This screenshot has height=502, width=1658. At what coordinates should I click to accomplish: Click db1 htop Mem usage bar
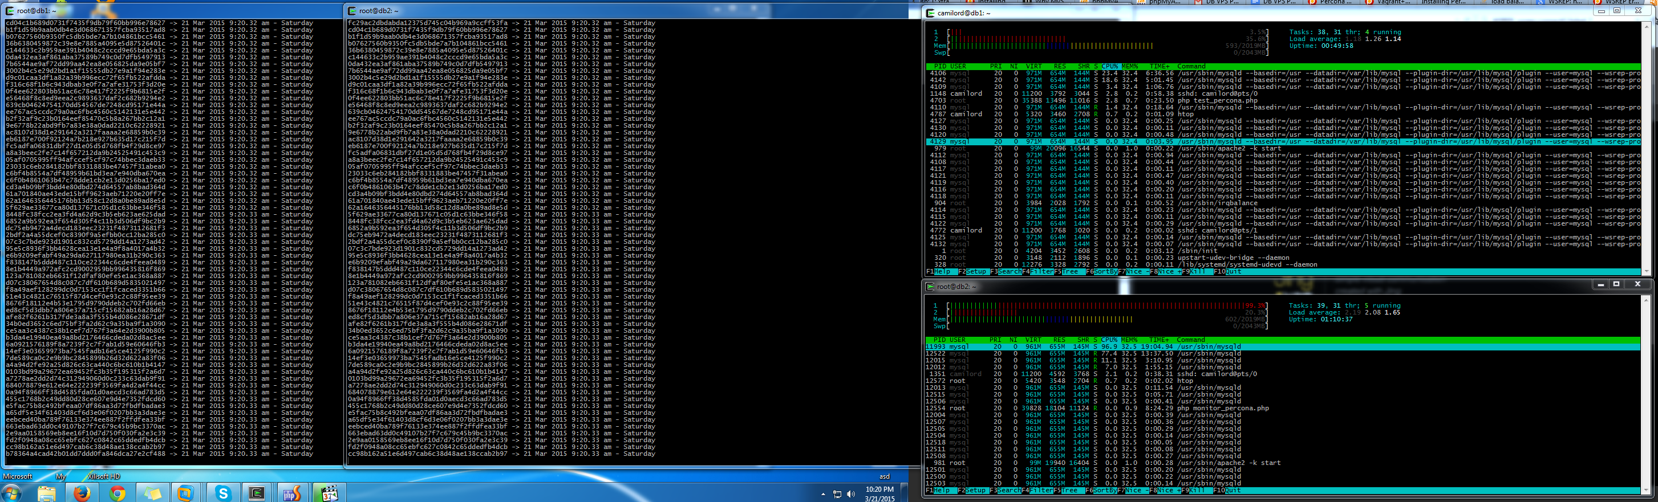1100,46
